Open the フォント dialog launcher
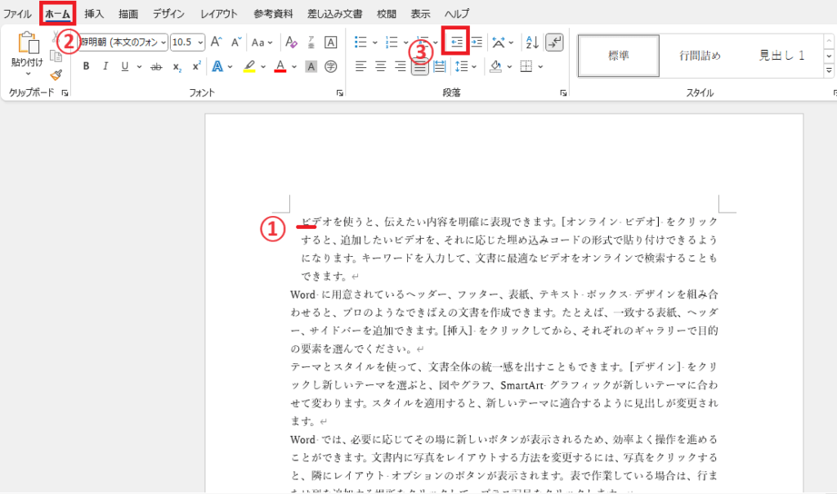The width and height of the screenshot is (837, 494). coord(340,93)
